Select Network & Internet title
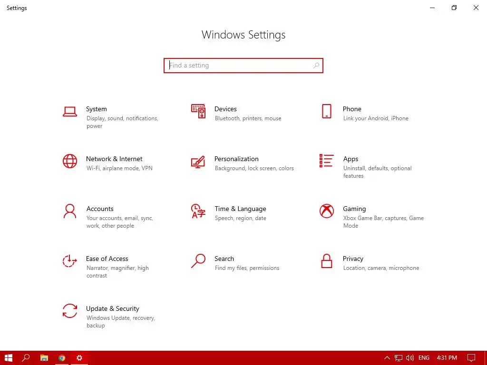The image size is (487, 365). 114,159
